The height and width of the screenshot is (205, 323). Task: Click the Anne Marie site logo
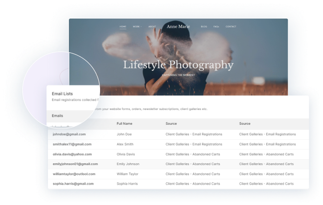(x=178, y=26)
